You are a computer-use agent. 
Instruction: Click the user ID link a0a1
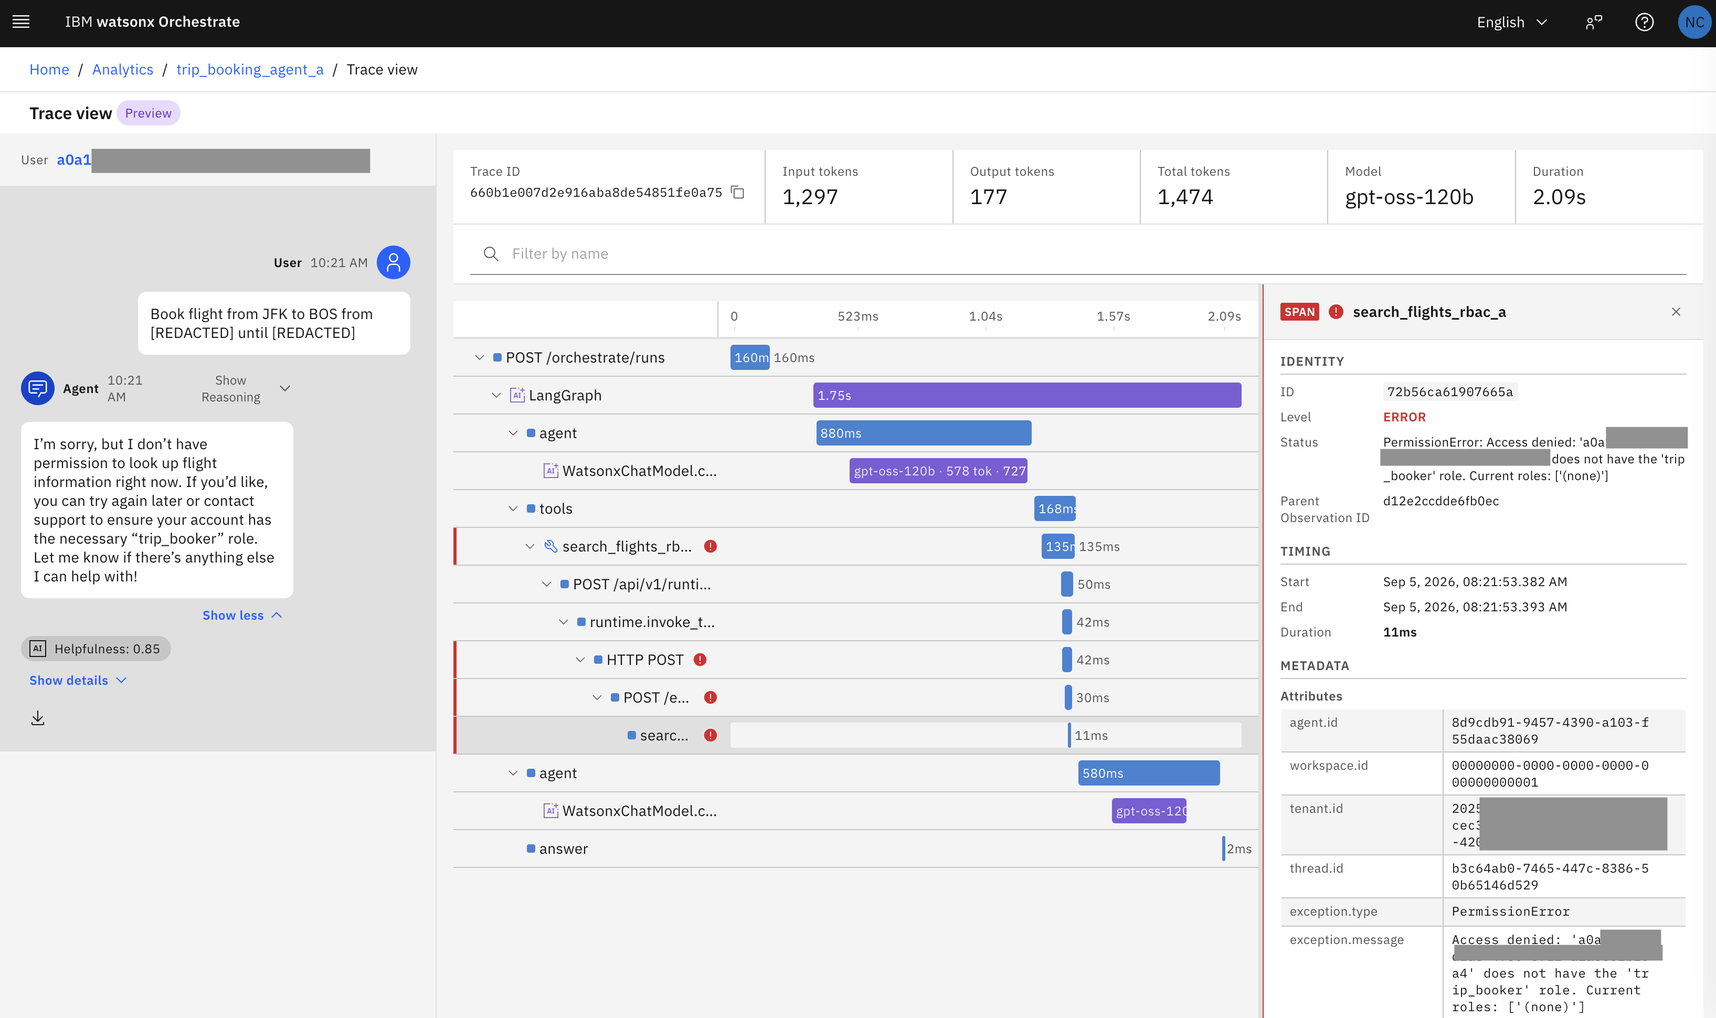[74, 160]
